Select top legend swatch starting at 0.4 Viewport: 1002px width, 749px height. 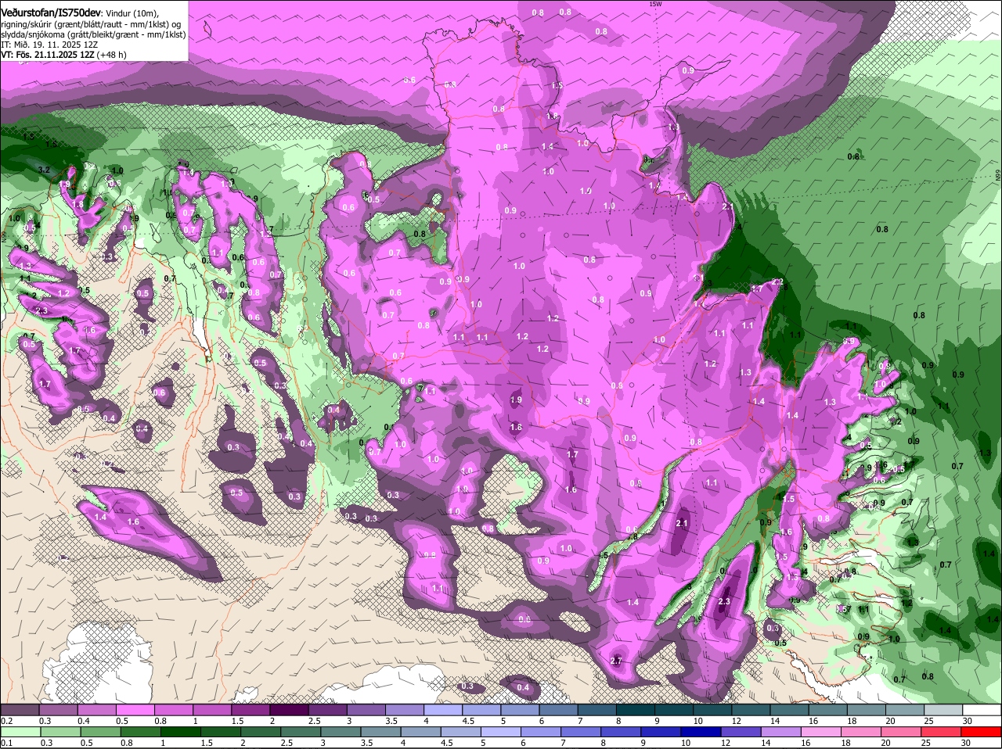(x=96, y=710)
